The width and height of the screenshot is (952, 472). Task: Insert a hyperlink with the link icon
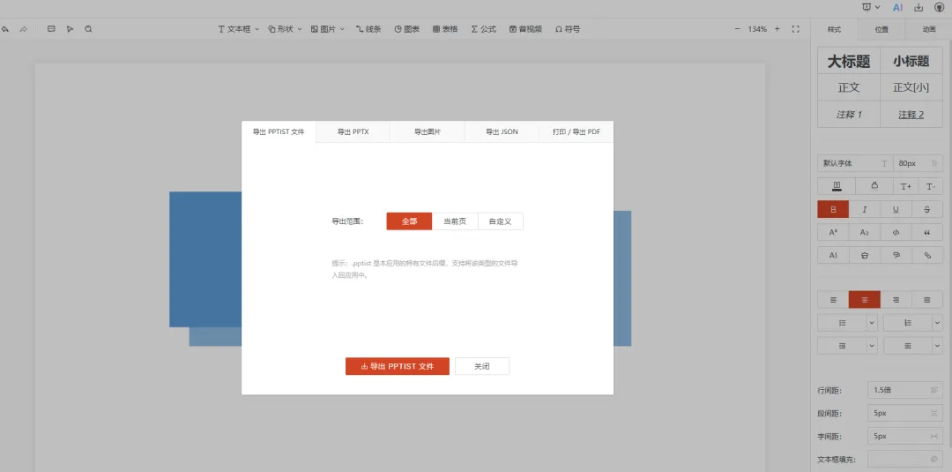coord(927,255)
